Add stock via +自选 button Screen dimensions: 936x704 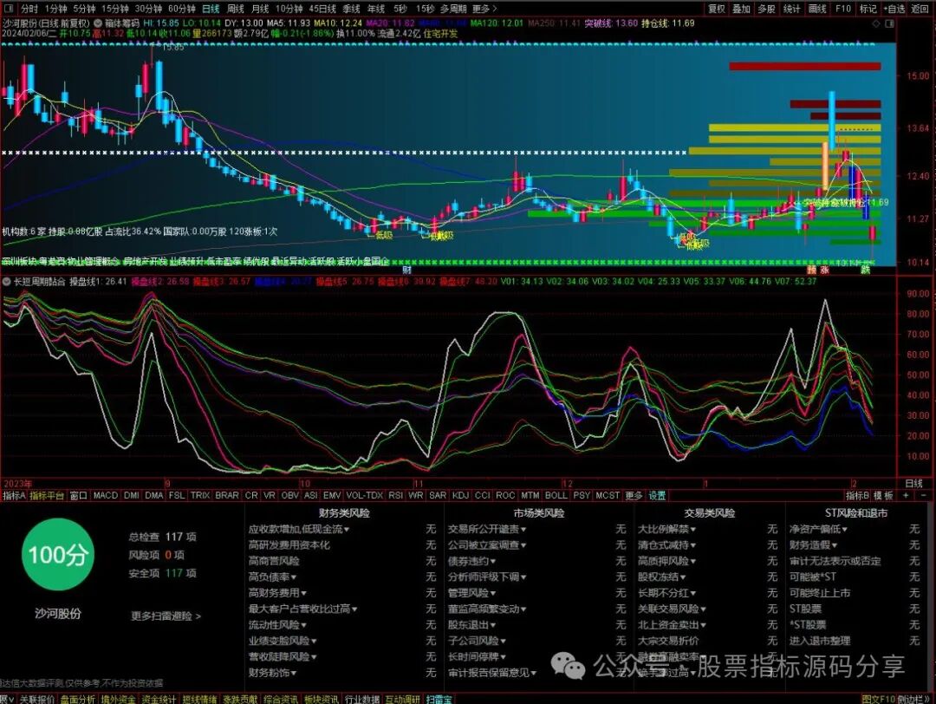pos(894,9)
